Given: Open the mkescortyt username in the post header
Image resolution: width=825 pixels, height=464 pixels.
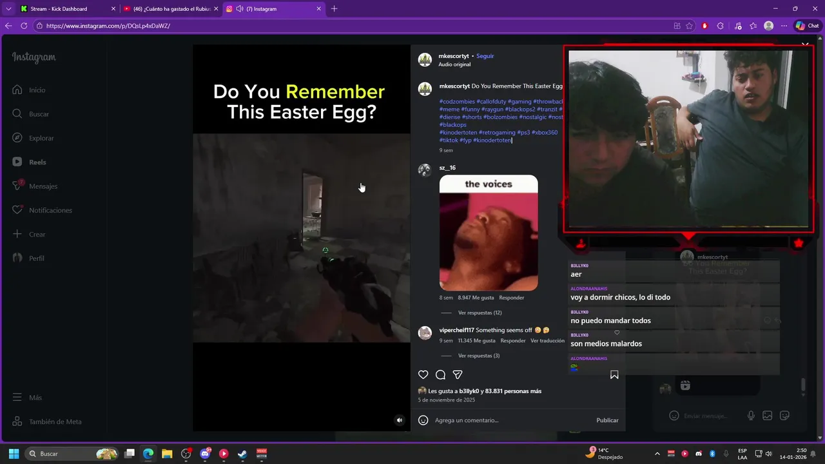Looking at the screenshot, I should click(x=454, y=56).
